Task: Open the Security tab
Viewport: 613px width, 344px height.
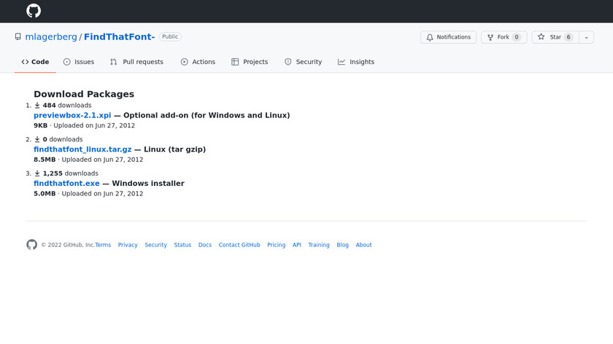Action: pos(303,62)
